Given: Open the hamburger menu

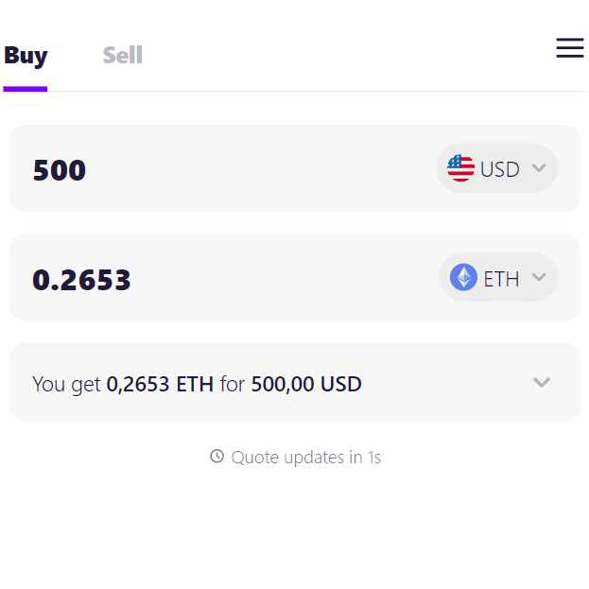Looking at the screenshot, I should [x=569, y=48].
